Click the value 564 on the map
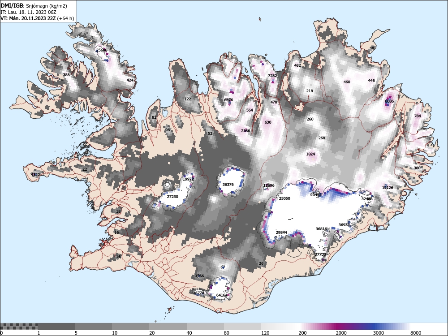The image size is (448, 336). pos(250,110)
